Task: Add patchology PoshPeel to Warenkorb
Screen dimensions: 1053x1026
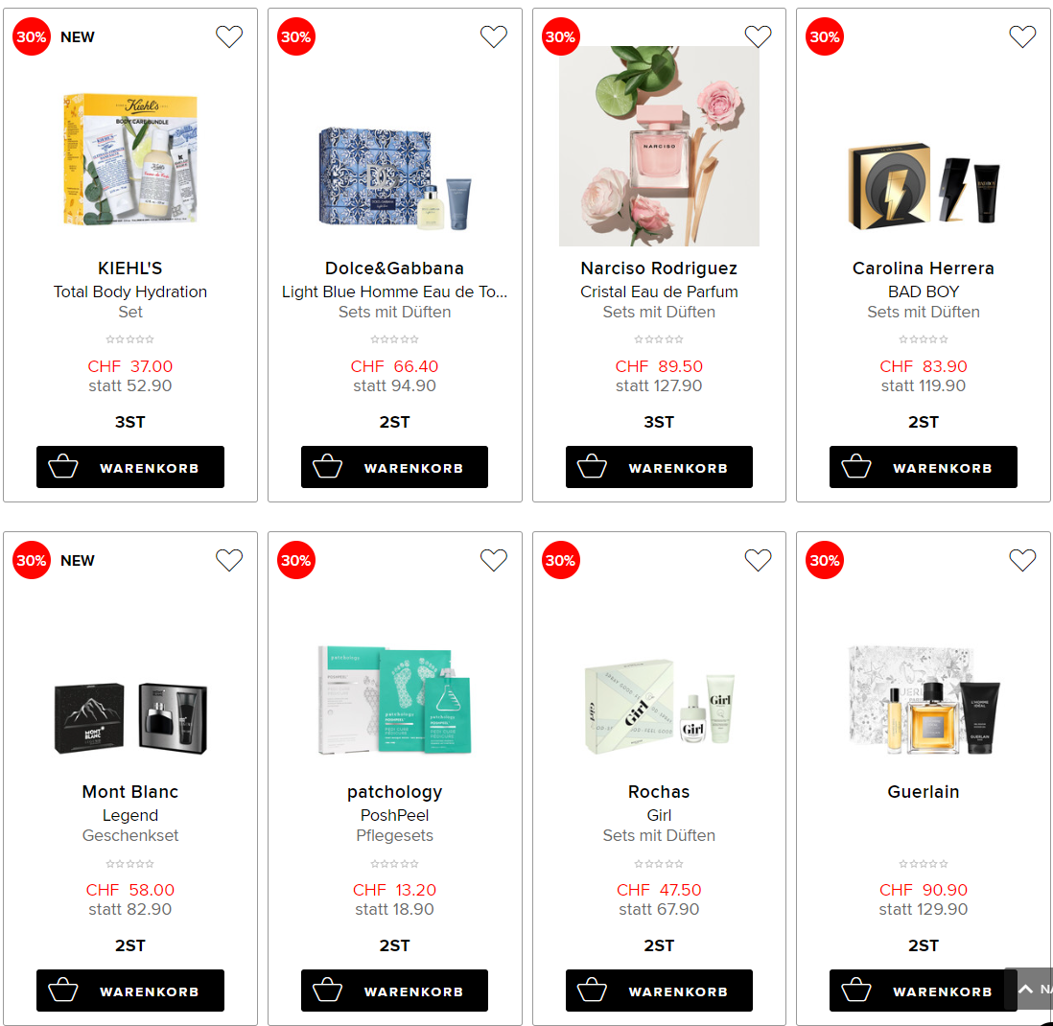Action: point(394,991)
